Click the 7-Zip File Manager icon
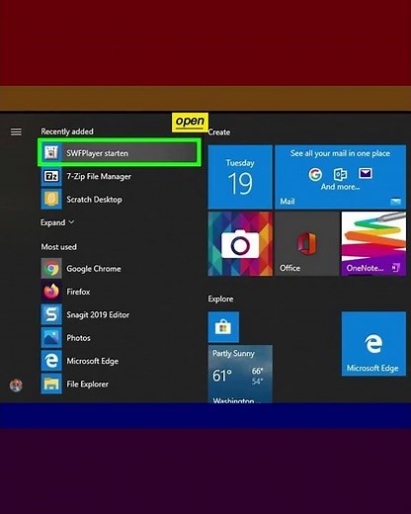The image size is (411, 514). coord(51,176)
